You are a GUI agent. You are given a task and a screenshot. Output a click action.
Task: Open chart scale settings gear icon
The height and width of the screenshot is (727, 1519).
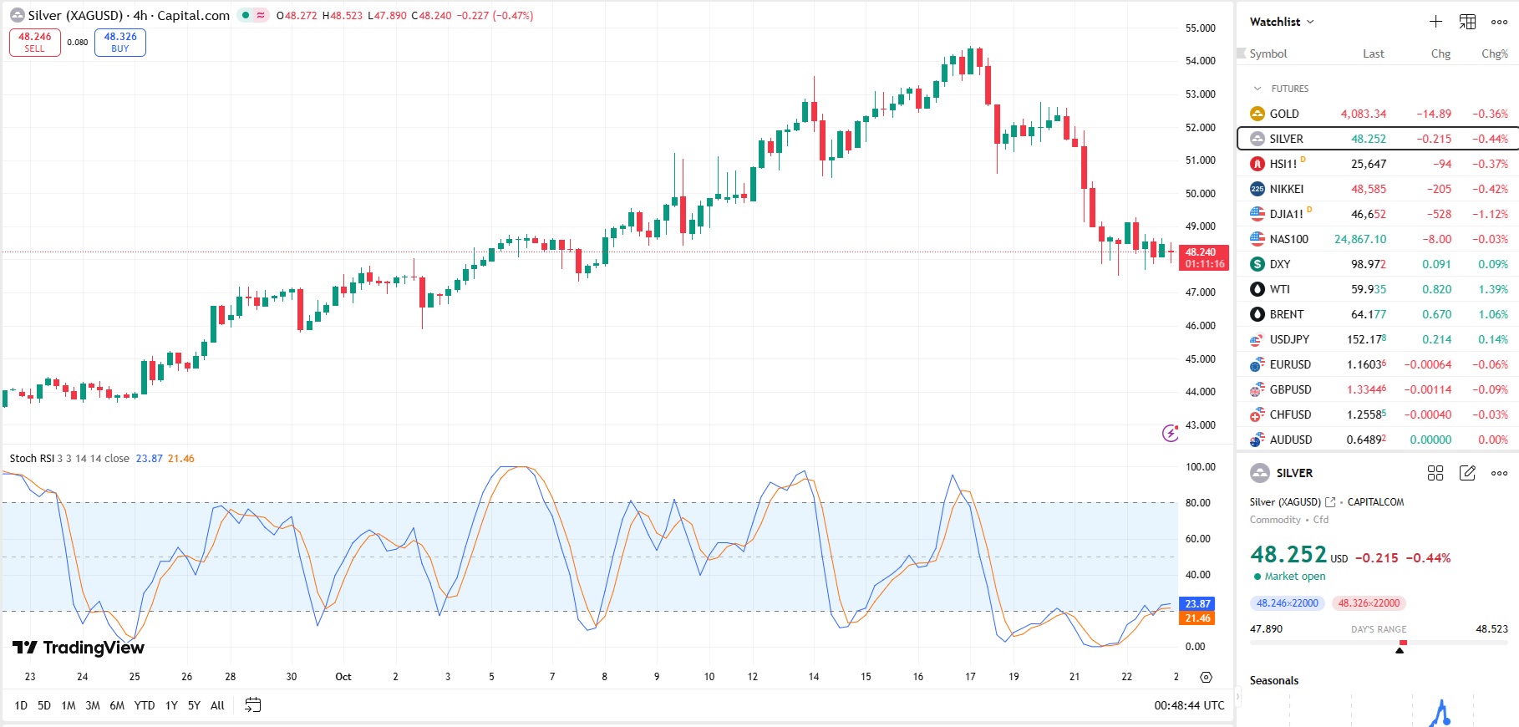pyautogui.click(x=1206, y=677)
